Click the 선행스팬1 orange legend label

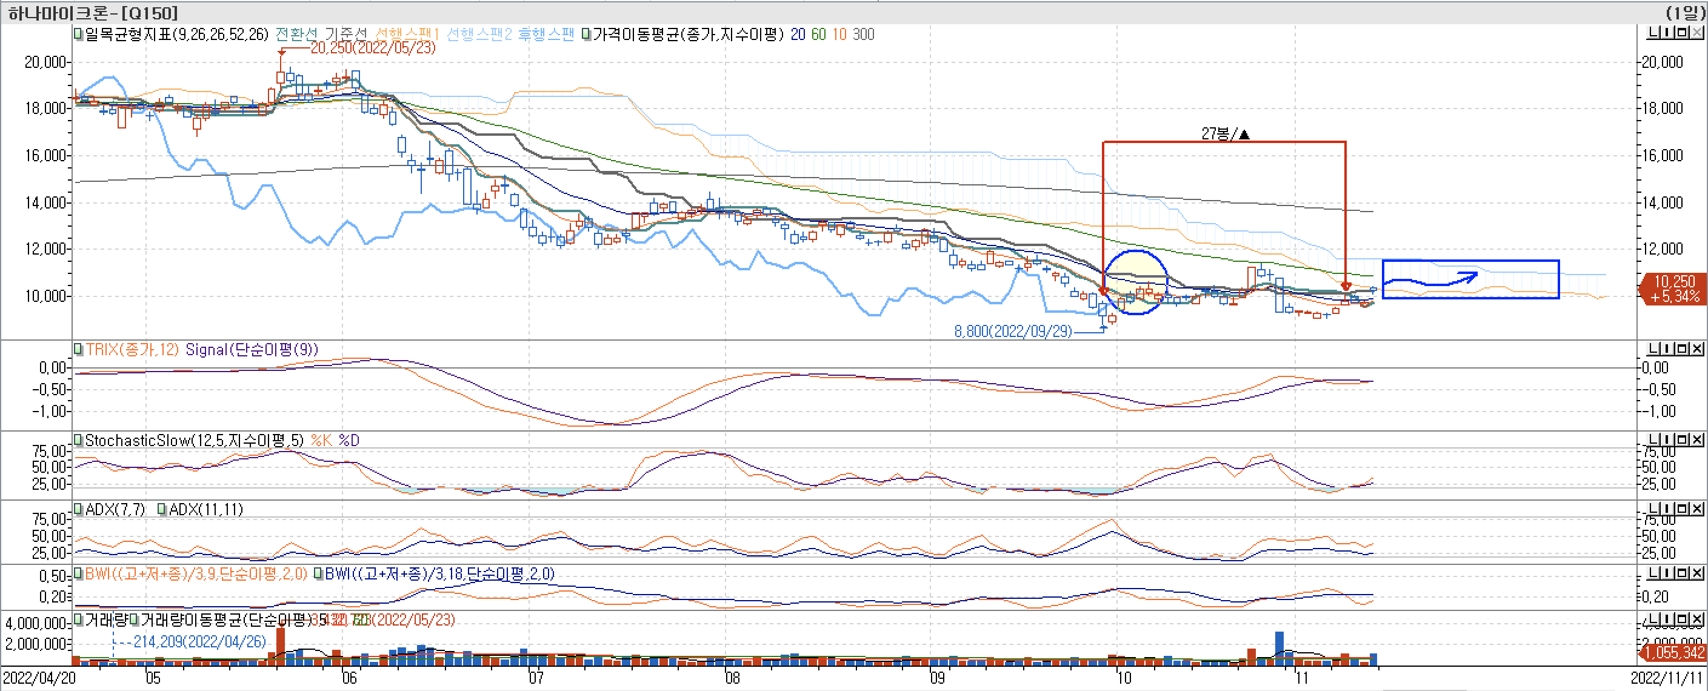pyautogui.click(x=407, y=34)
